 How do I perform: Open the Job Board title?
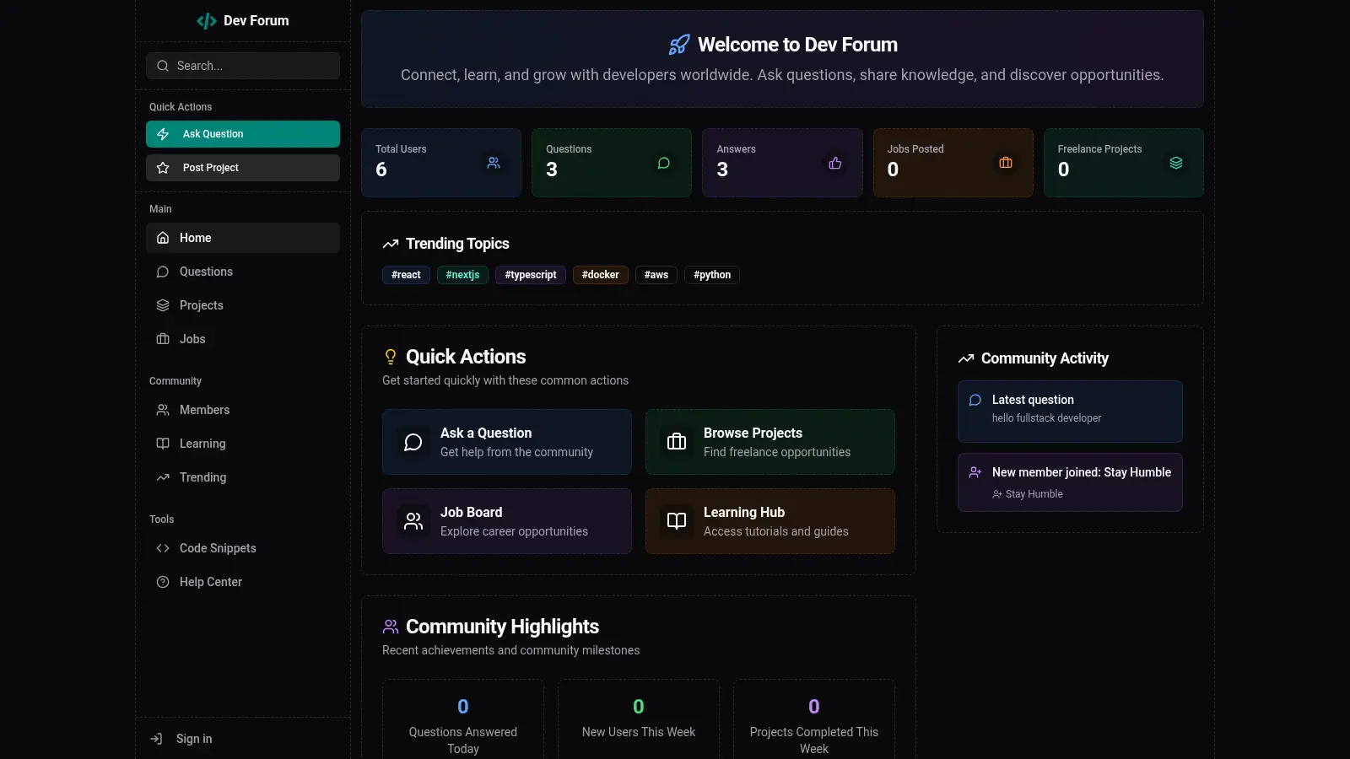point(471,512)
